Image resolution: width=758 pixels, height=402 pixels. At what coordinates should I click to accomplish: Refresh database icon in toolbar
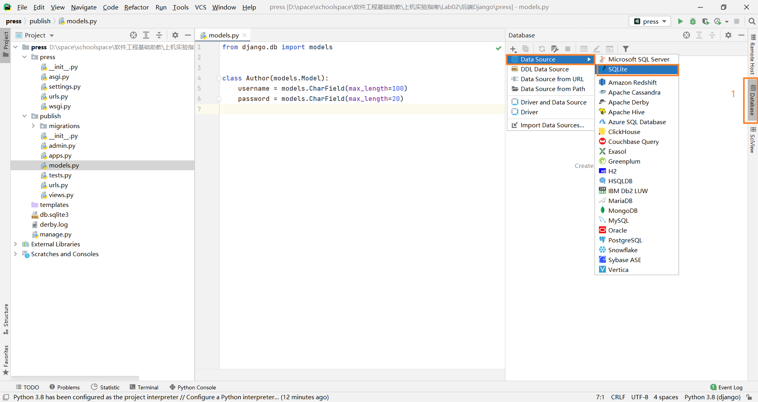pos(542,49)
